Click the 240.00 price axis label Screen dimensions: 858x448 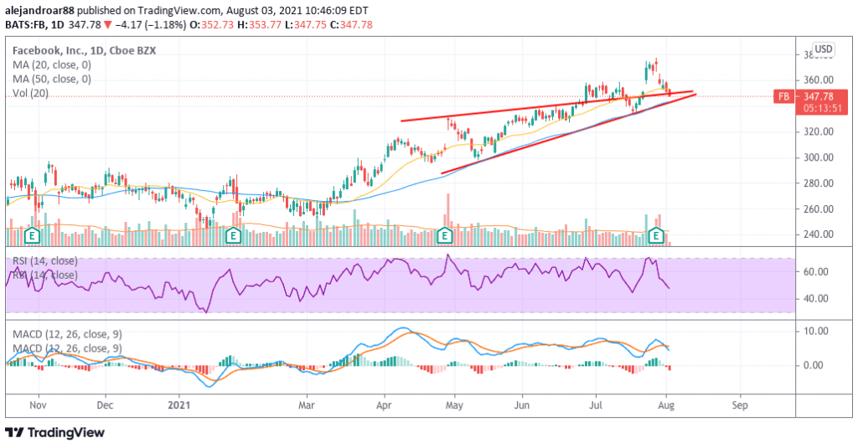click(x=818, y=234)
